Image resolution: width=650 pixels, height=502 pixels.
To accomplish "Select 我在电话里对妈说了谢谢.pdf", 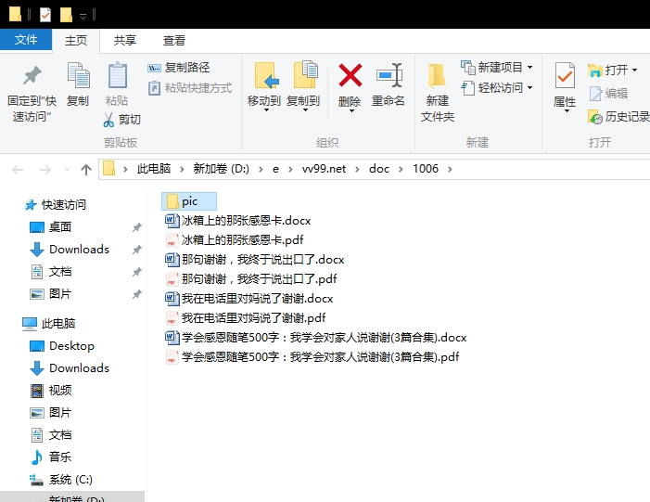I will (246, 318).
